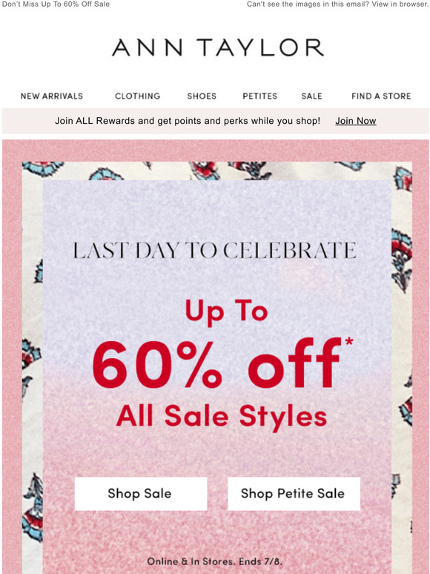The image size is (430, 574).
Task: Click the Join ALL Rewards banner text
Action: click(x=188, y=121)
